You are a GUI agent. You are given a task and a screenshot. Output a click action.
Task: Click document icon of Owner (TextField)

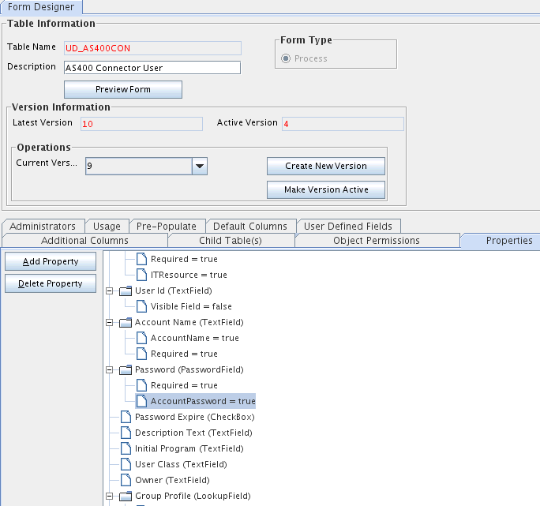pos(126,481)
